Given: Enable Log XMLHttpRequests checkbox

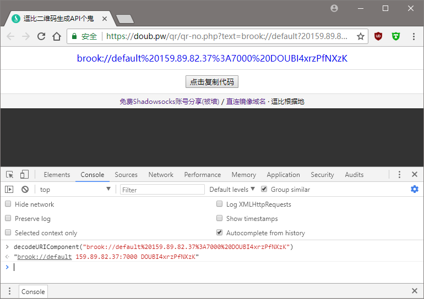Looking at the screenshot, I should click(220, 204).
